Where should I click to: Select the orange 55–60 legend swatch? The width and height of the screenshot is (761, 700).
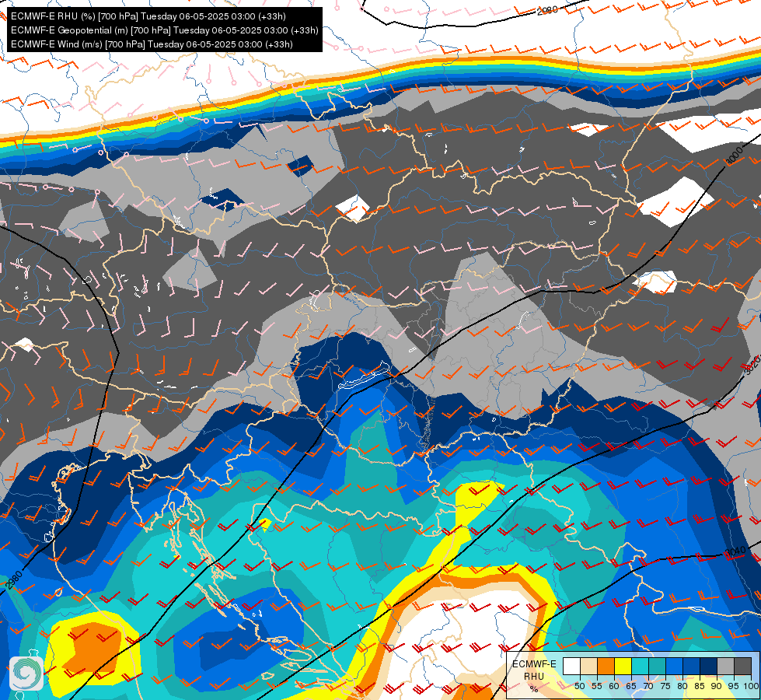click(x=606, y=666)
